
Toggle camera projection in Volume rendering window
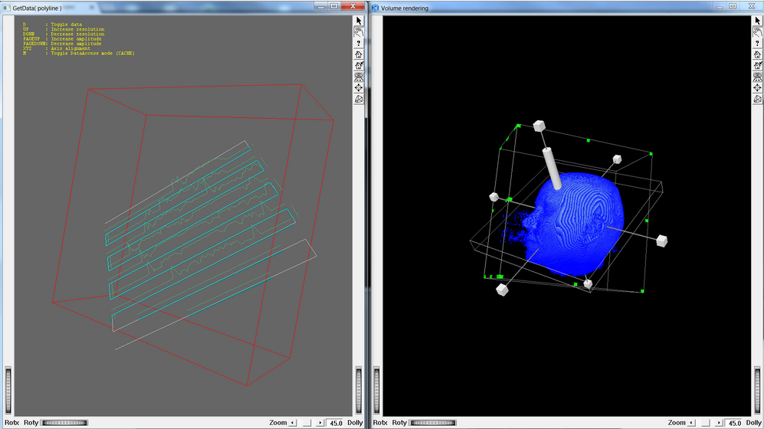(x=757, y=100)
